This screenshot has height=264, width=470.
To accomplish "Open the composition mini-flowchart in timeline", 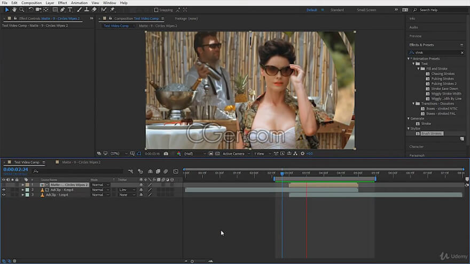I will [x=130, y=171].
